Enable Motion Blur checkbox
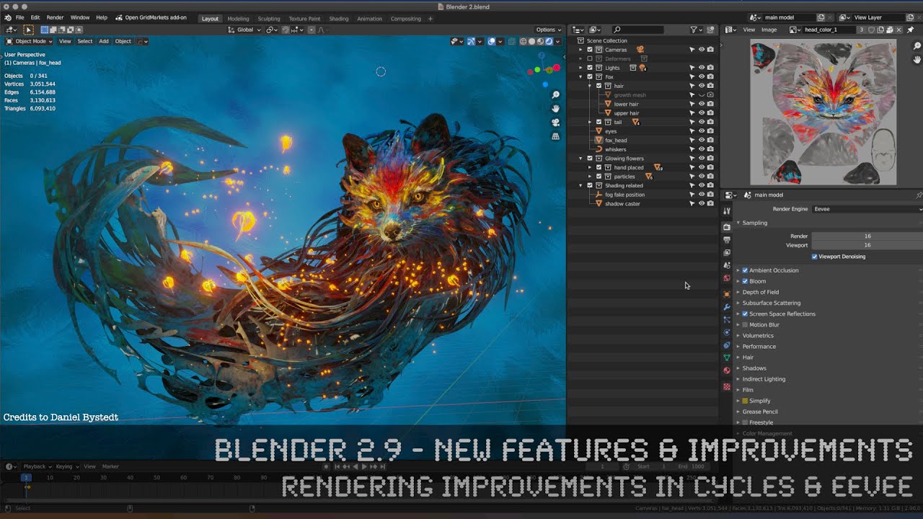 coord(745,325)
